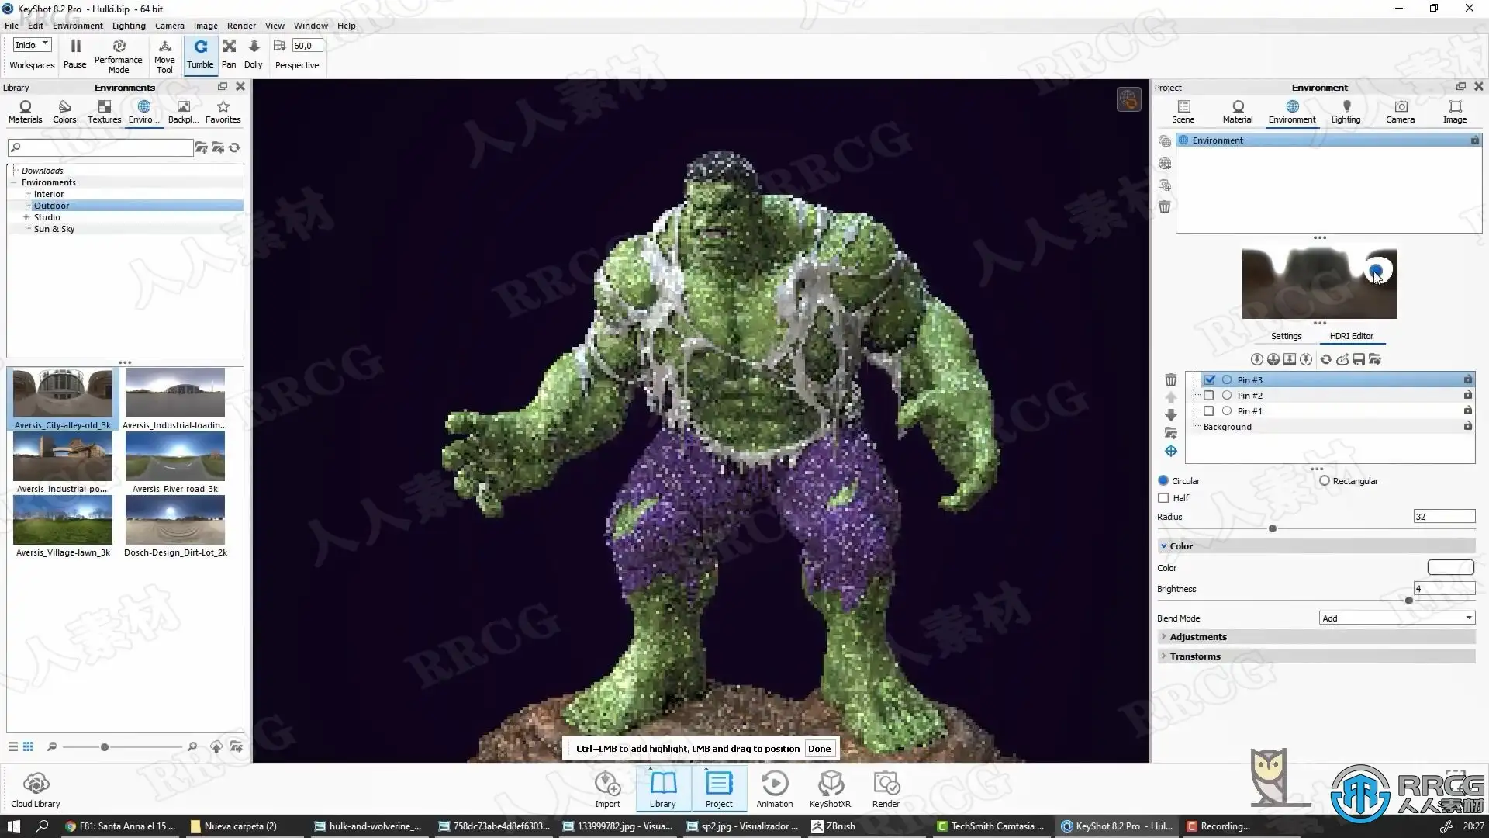Click Done on highlight prompt
This screenshot has width=1489, height=838.
pyautogui.click(x=819, y=749)
